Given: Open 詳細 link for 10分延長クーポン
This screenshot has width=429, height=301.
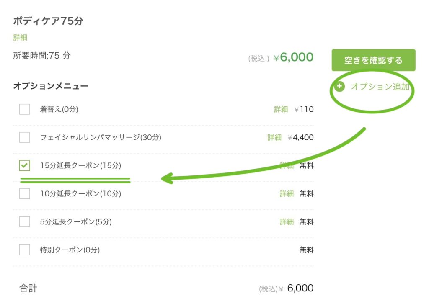Looking at the screenshot, I should [287, 193].
